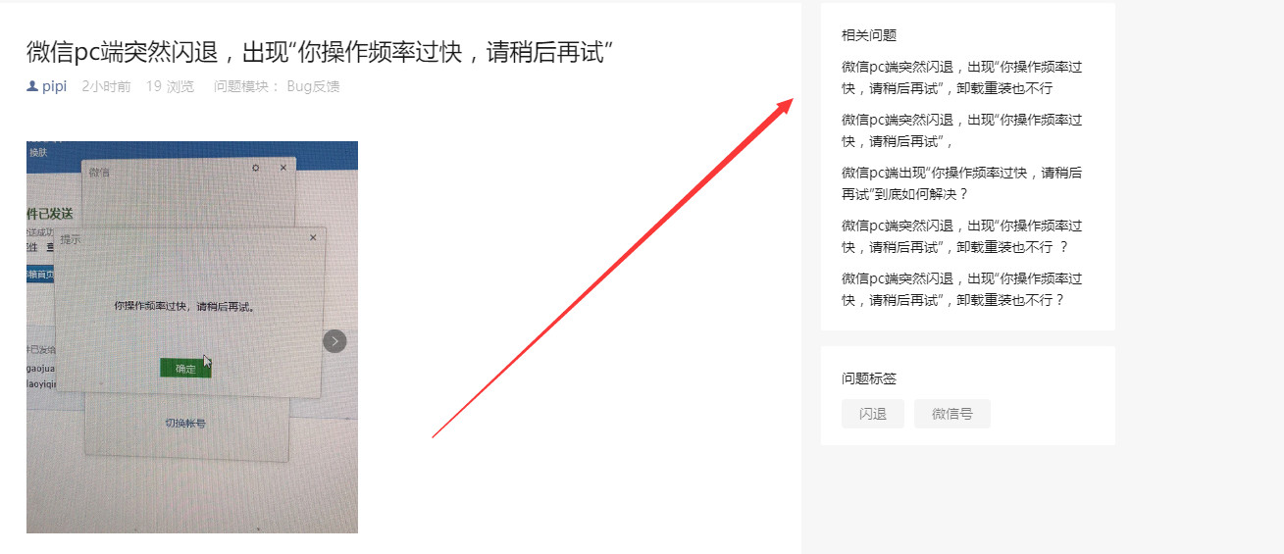Click the 2小时前 timestamp
Screen dimensions: 1284x554
(106, 86)
